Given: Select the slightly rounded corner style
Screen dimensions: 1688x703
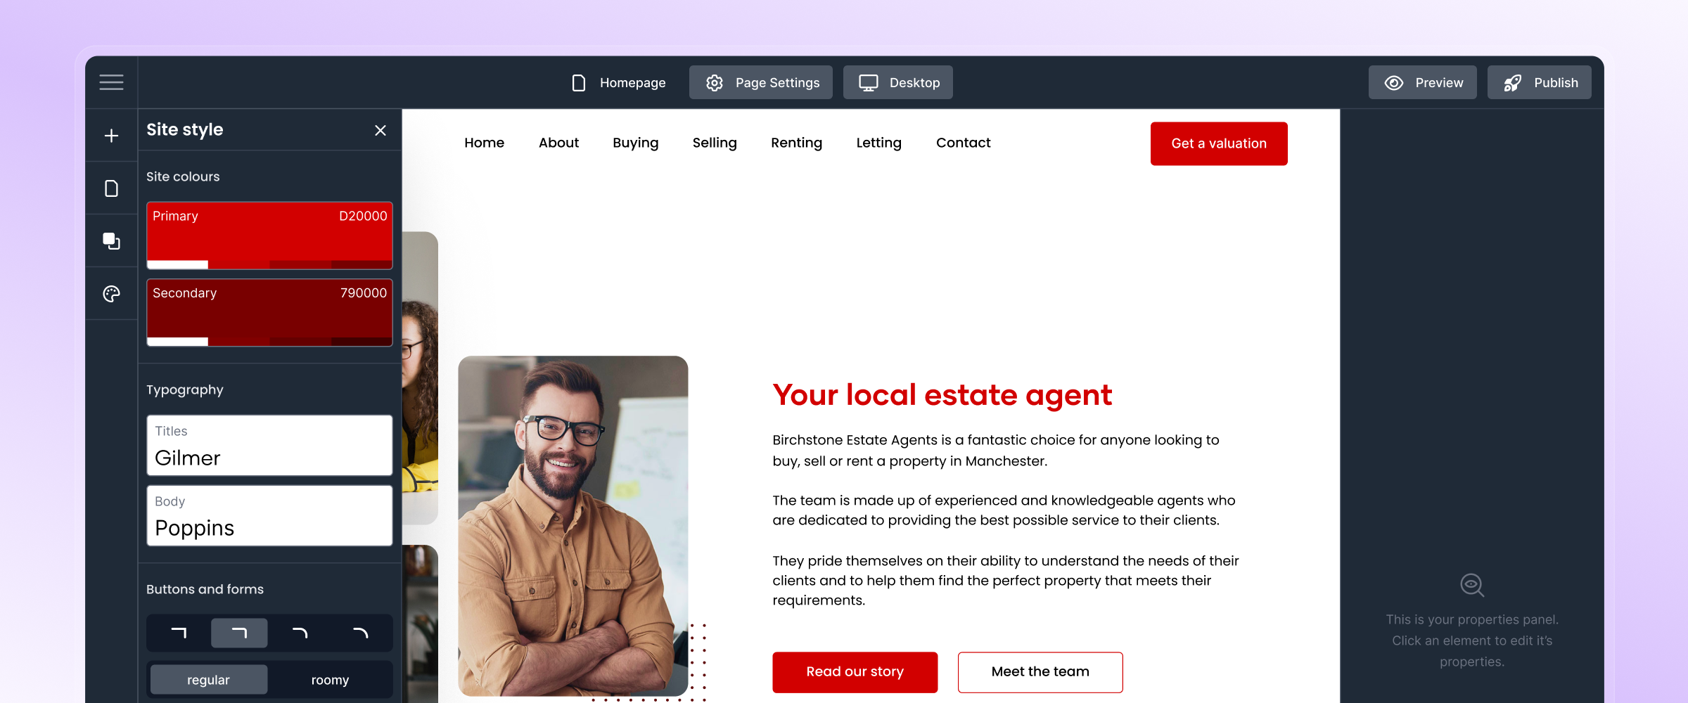Looking at the screenshot, I should (239, 633).
